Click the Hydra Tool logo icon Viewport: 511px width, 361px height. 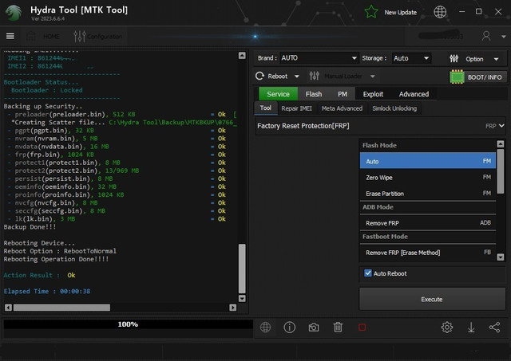[14, 13]
